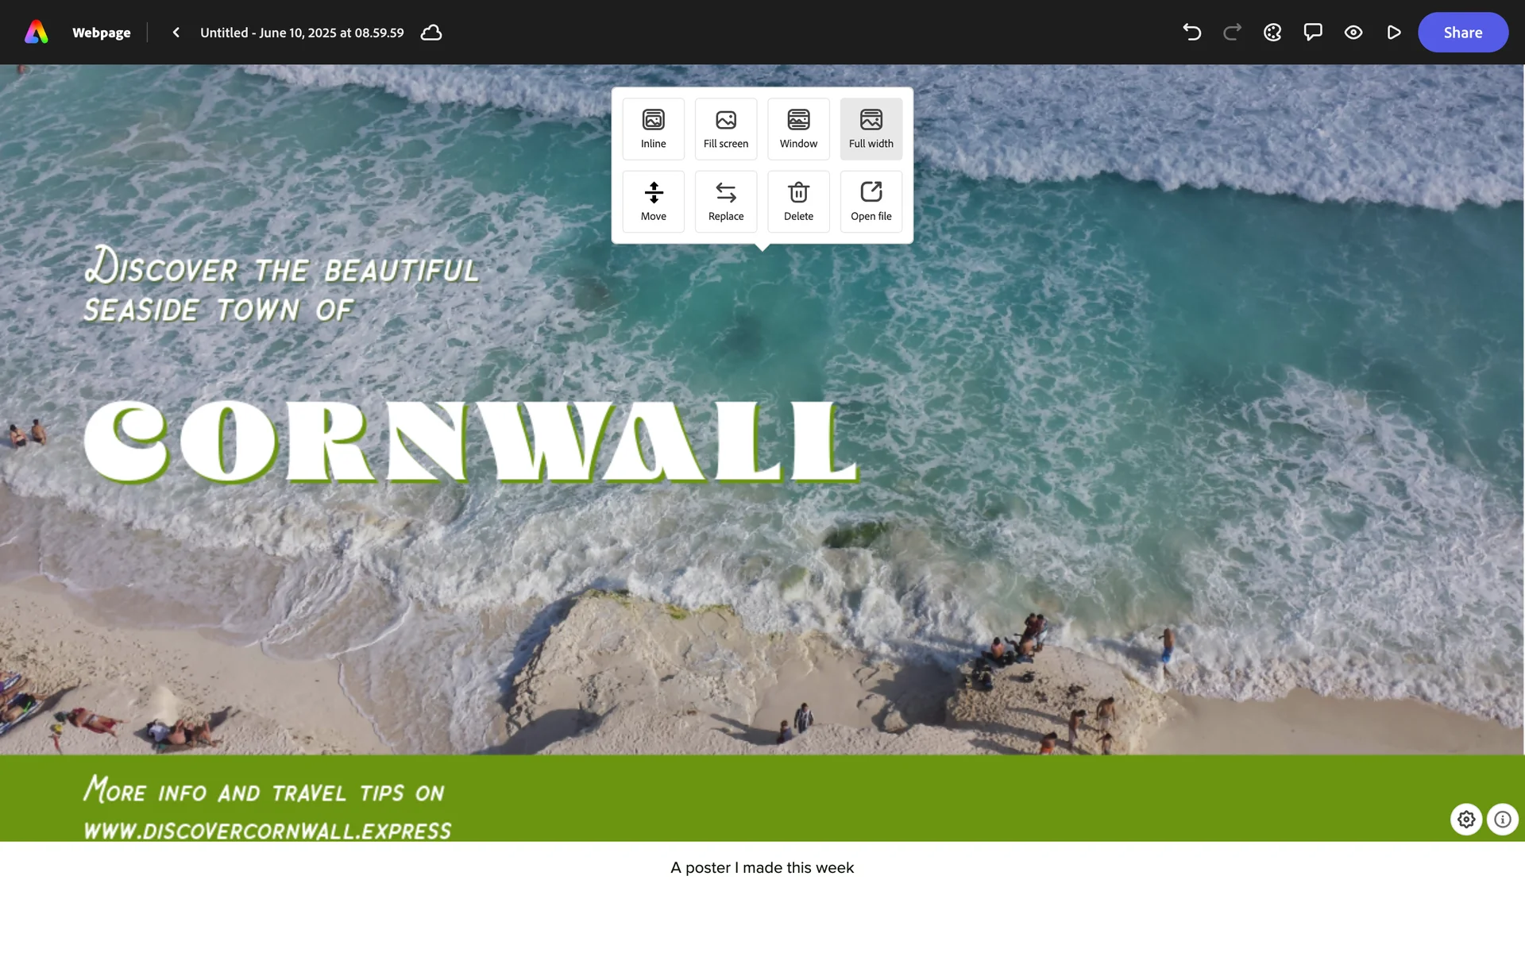The width and height of the screenshot is (1525, 953).
Task: Delete the image using trash icon
Action: [798, 202]
